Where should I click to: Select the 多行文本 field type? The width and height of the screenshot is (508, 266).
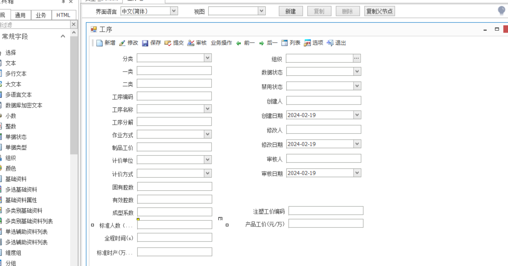click(16, 74)
